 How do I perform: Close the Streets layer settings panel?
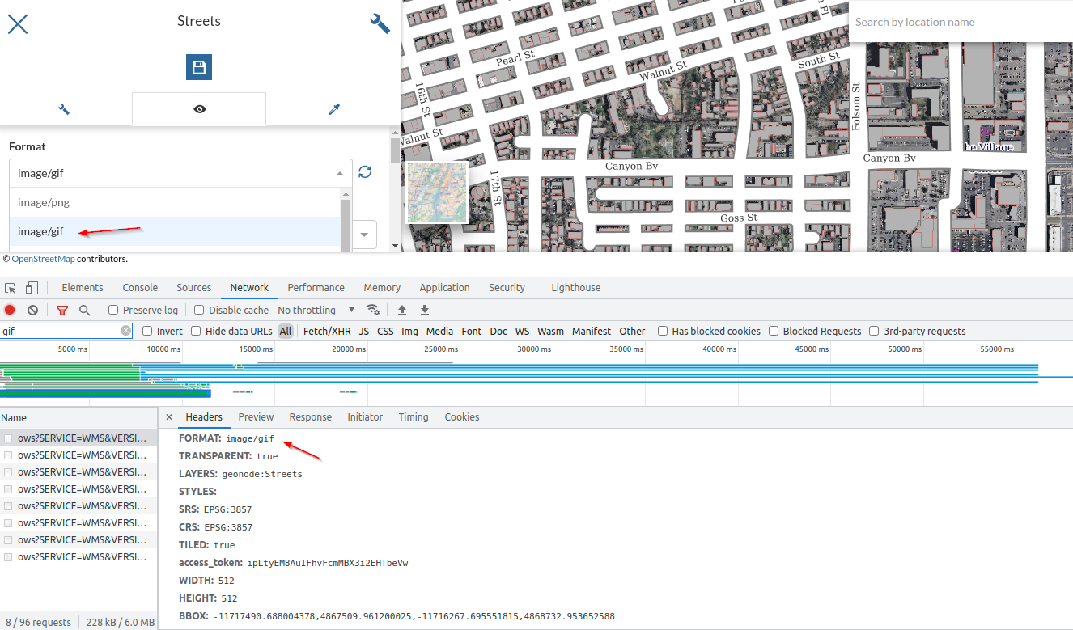coord(18,23)
